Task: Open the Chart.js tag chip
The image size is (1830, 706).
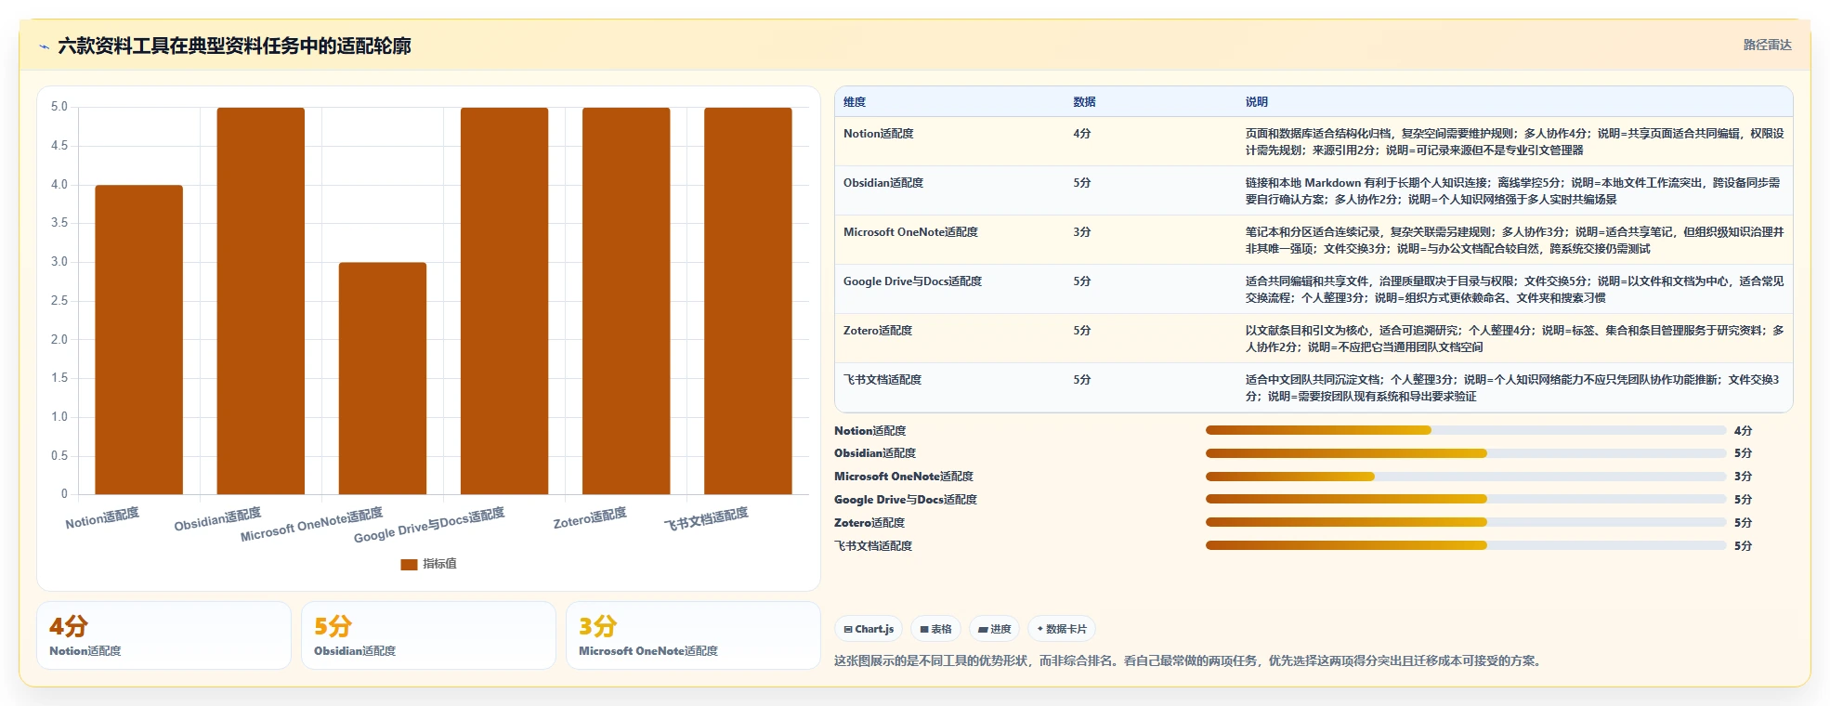Action: 869,629
